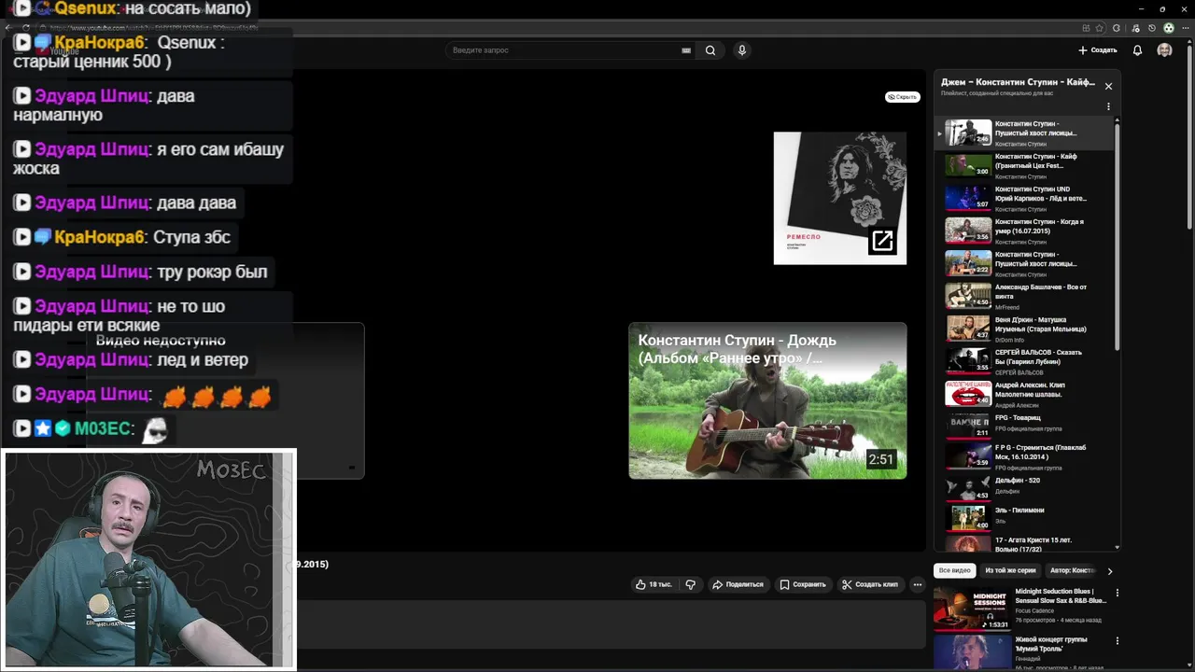
Task: Click the Скрыть end-screen toggle
Action: pyautogui.click(x=903, y=97)
